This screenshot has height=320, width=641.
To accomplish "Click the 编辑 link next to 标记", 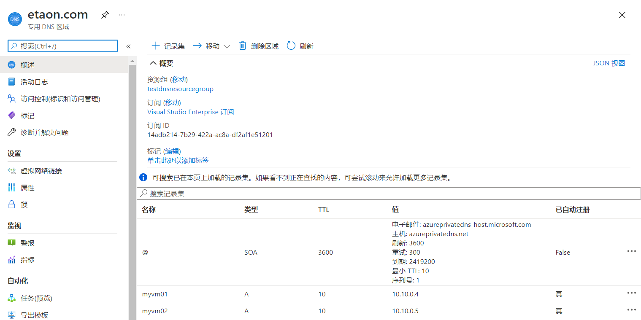I will coord(172,151).
